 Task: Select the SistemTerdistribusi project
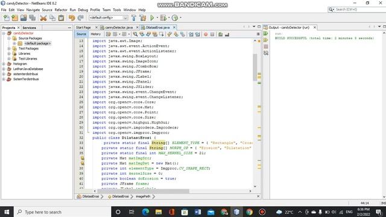26,79
